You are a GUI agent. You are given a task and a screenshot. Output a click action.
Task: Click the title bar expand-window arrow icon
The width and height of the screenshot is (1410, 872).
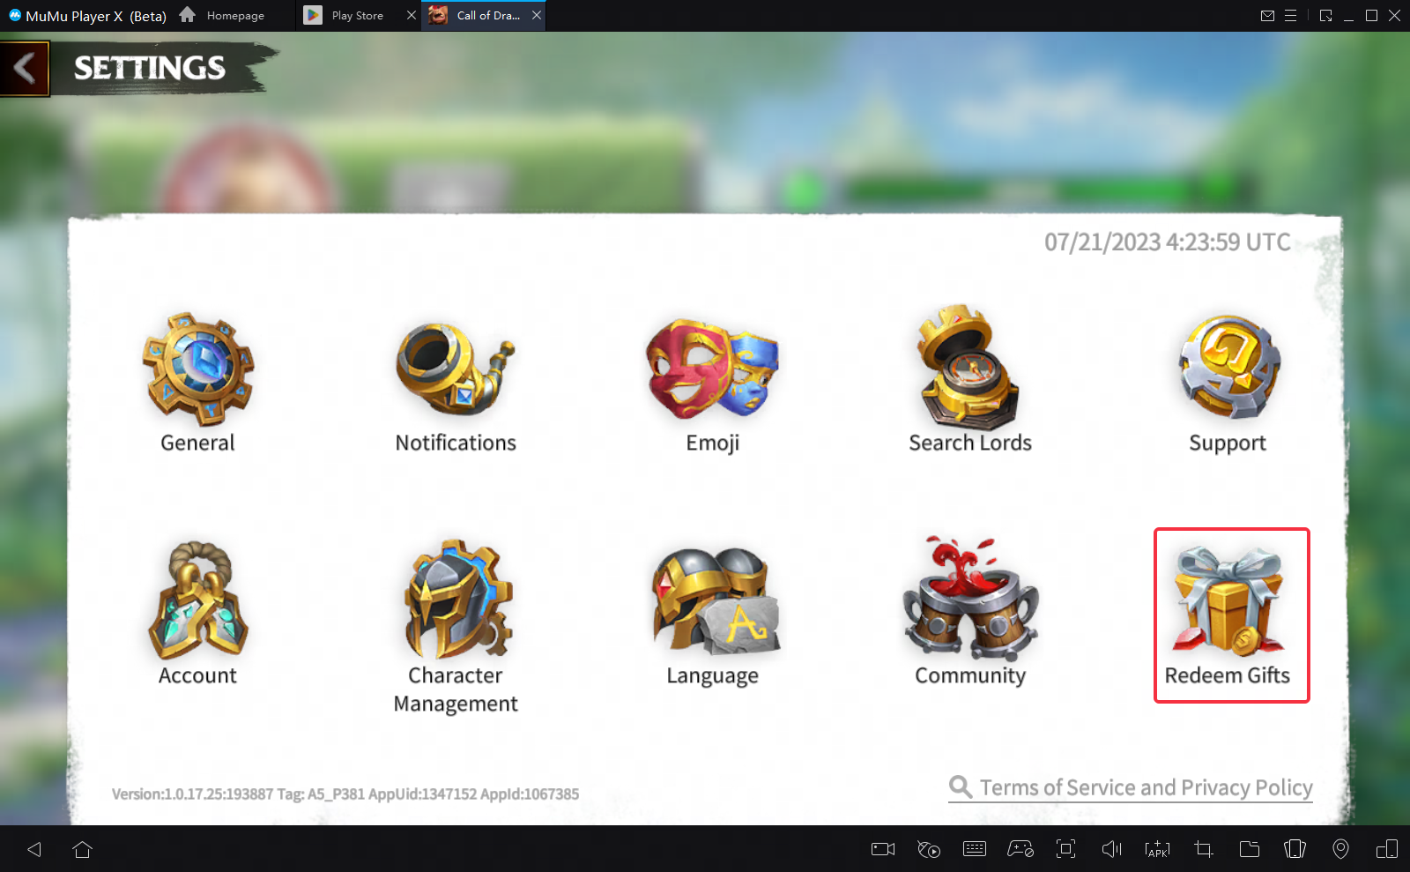[x=1325, y=15]
